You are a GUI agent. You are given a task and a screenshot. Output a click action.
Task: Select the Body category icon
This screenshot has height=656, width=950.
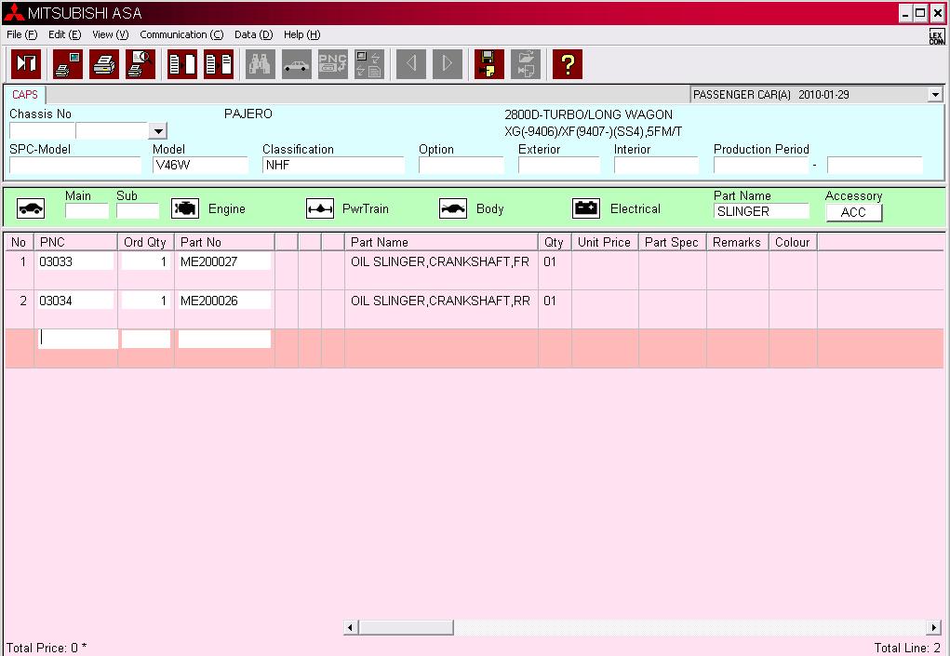click(x=453, y=209)
